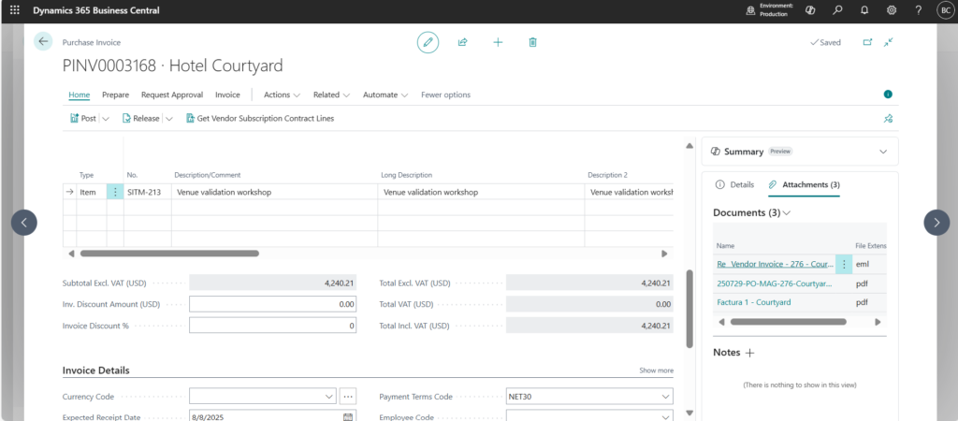The width and height of the screenshot is (958, 421).
Task: Expand the Post dropdown arrow
Action: [x=105, y=119]
